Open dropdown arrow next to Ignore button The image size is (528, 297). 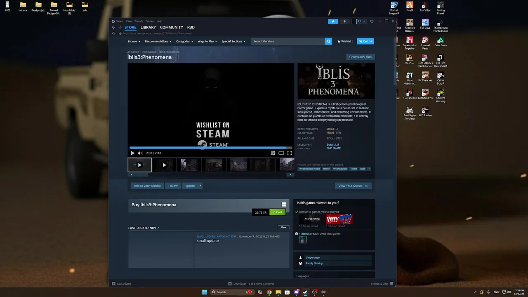(x=200, y=186)
